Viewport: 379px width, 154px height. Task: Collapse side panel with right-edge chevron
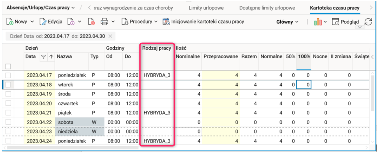tap(373, 57)
